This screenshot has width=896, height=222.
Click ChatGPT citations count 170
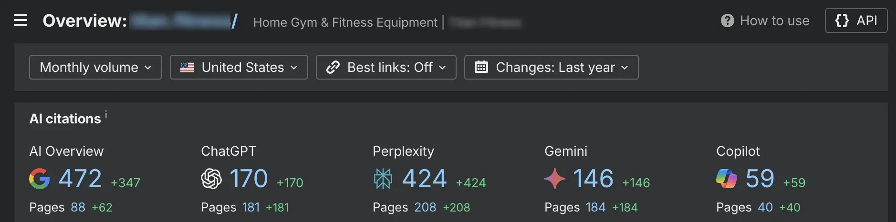(249, 179)
